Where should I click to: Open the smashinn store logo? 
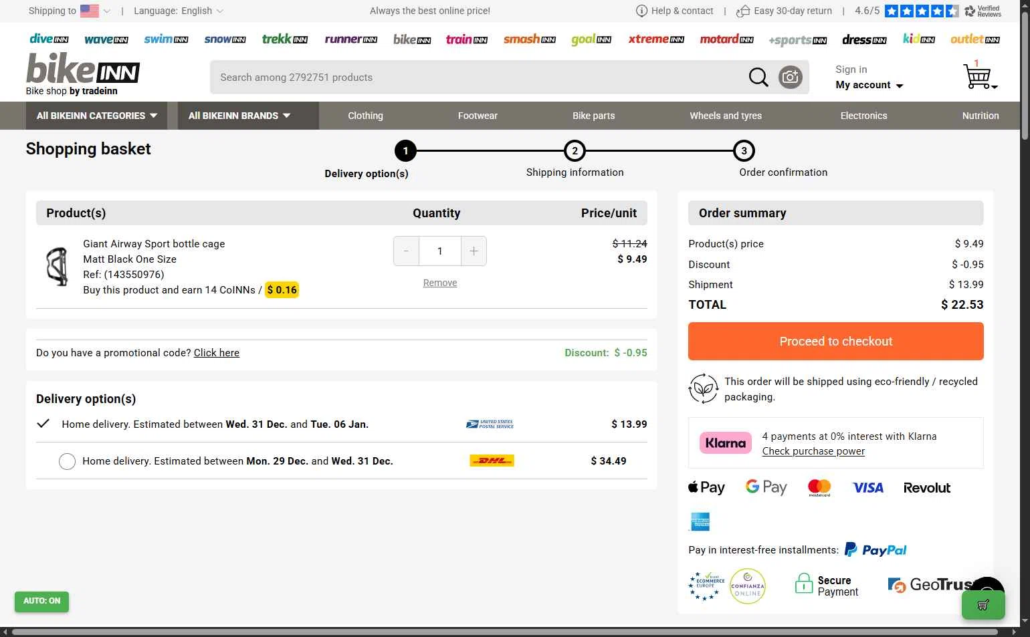530,39
